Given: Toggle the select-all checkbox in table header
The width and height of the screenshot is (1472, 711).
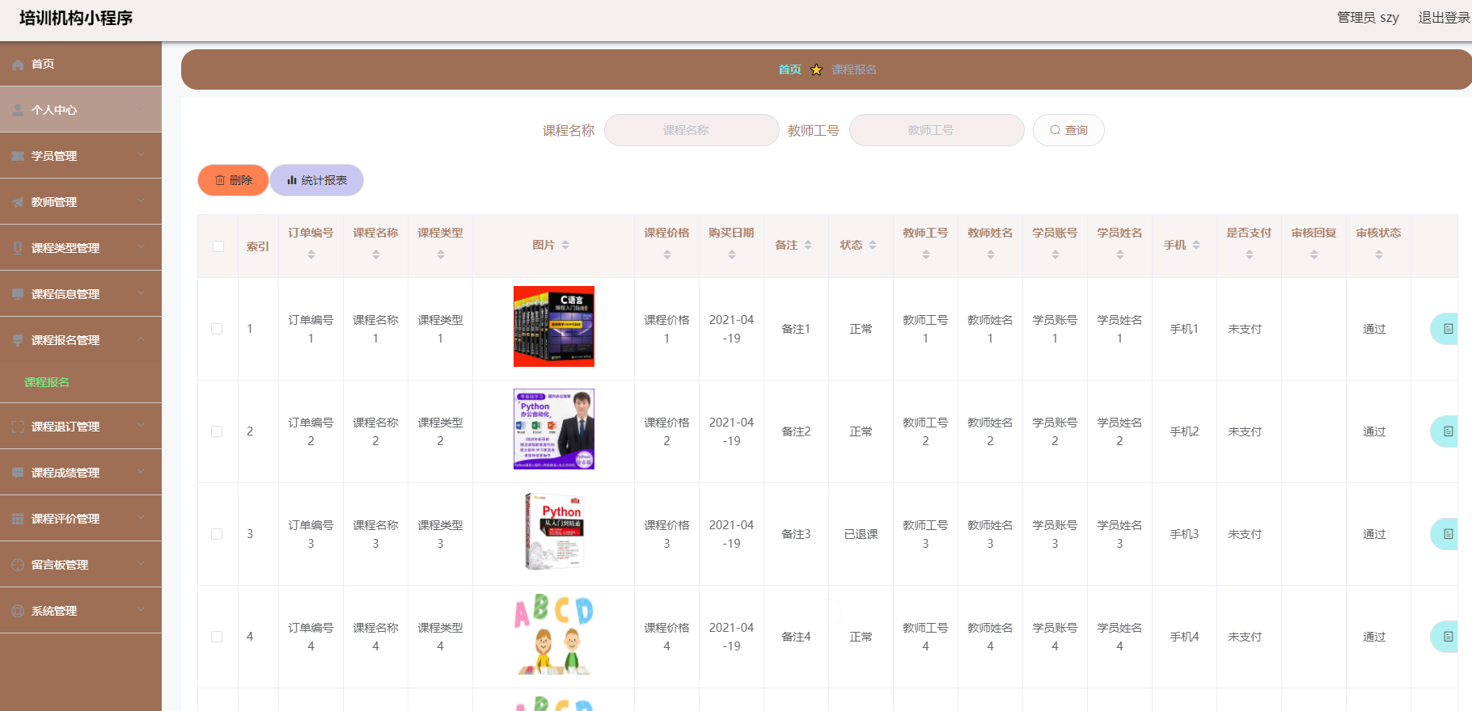Looking at the screenshot, I should (218, 246).
